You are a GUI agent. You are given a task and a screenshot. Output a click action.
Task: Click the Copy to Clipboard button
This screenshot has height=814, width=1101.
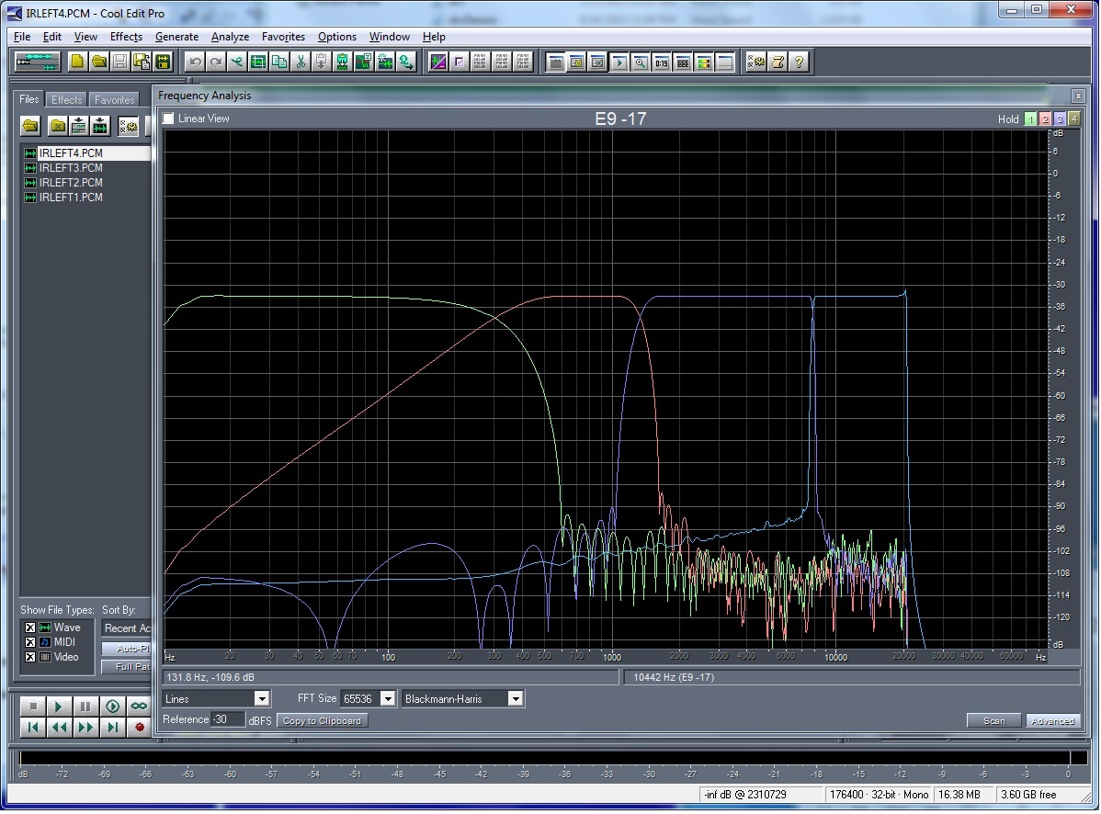(322, 721)
